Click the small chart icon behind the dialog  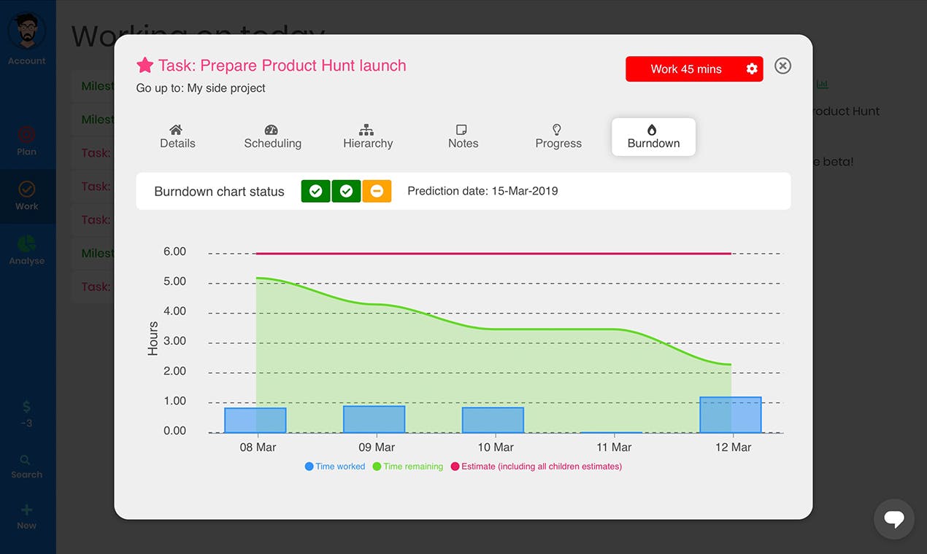coord(822,85)
